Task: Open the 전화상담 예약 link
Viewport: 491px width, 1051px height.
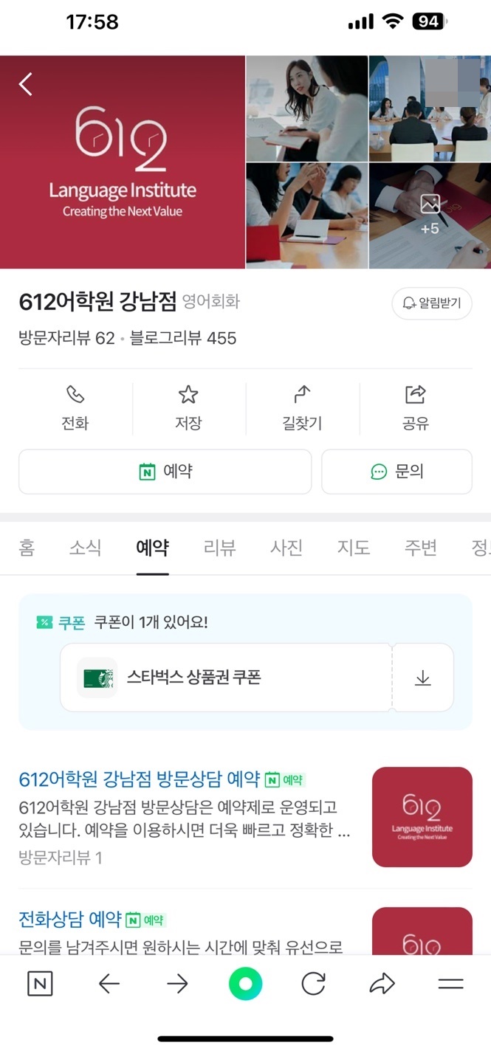Action: [x=70, y=920]
